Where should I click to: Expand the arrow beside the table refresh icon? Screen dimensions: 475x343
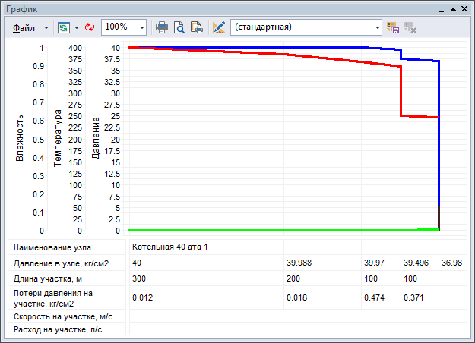pos(77,27)
